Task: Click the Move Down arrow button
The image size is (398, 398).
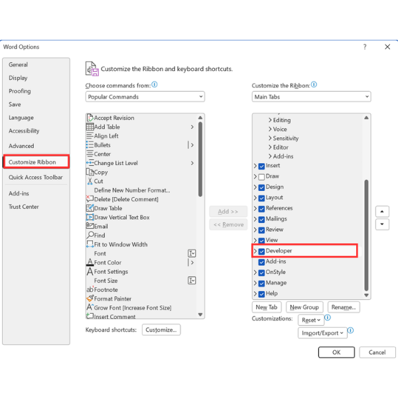Action: [x=382, y=224]
